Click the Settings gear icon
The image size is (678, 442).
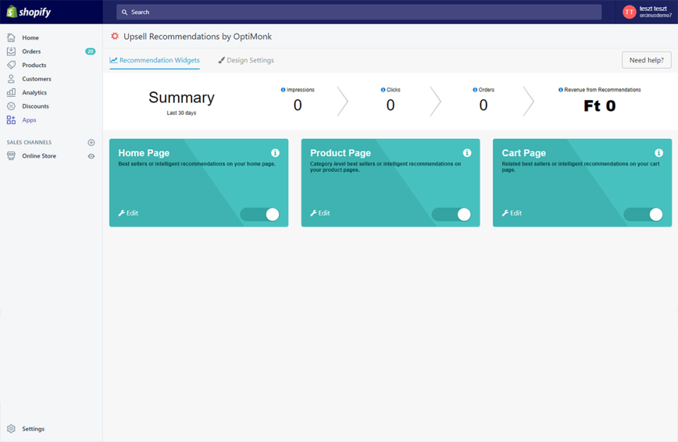click(x=11, y=429)
